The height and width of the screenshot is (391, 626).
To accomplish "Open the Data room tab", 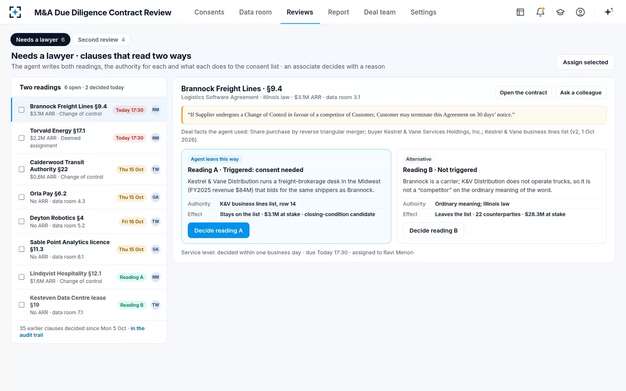I will (256, 12).
